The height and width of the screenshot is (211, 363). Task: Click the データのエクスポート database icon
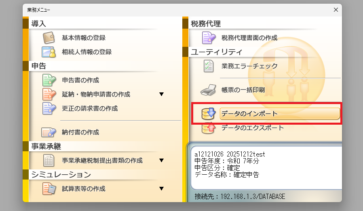click(208, 128)
